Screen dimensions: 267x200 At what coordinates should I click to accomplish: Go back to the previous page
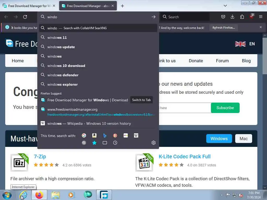coord(6,17)
